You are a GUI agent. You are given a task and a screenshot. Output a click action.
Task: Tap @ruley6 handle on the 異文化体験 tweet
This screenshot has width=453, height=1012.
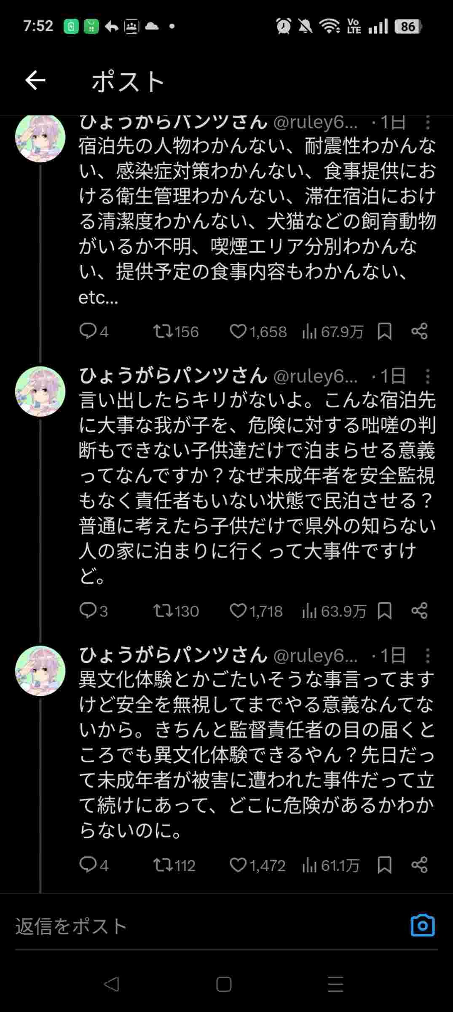pyautogui.click(x=315, y=656)
